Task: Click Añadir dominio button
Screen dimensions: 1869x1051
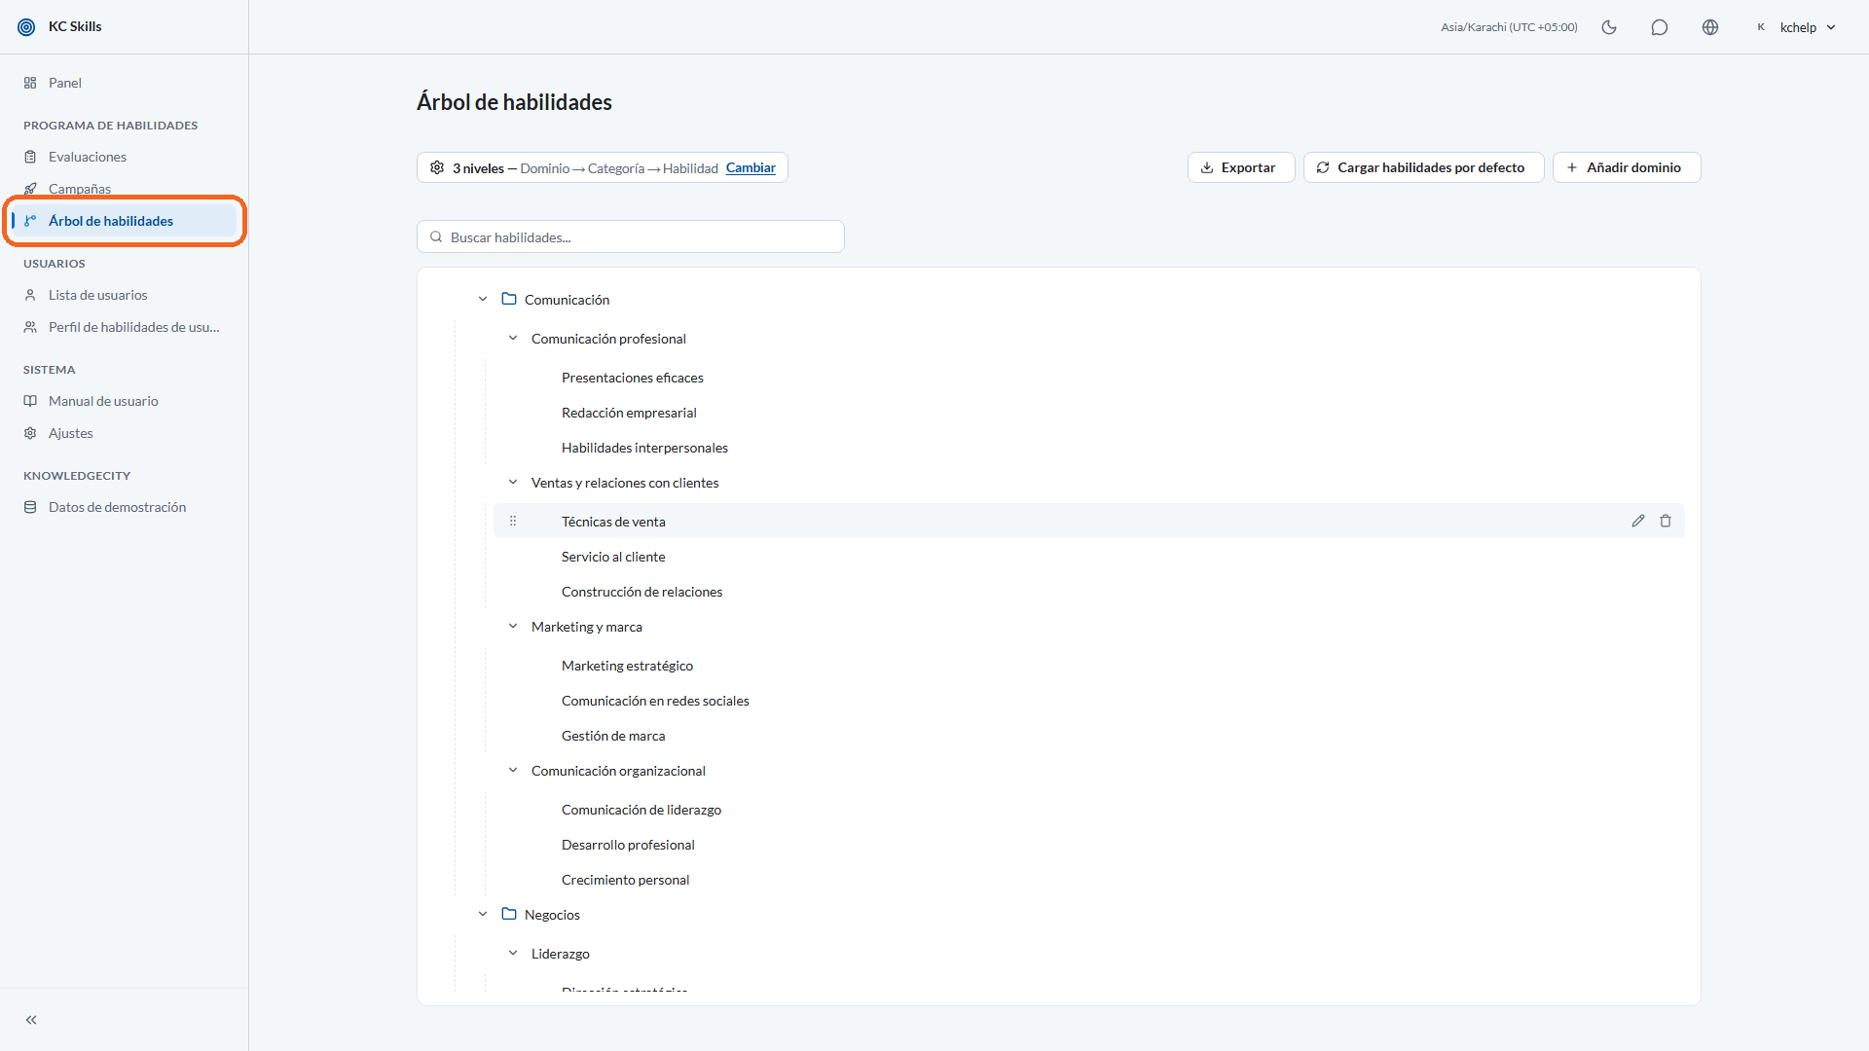Action: (x=1626, y=167)
